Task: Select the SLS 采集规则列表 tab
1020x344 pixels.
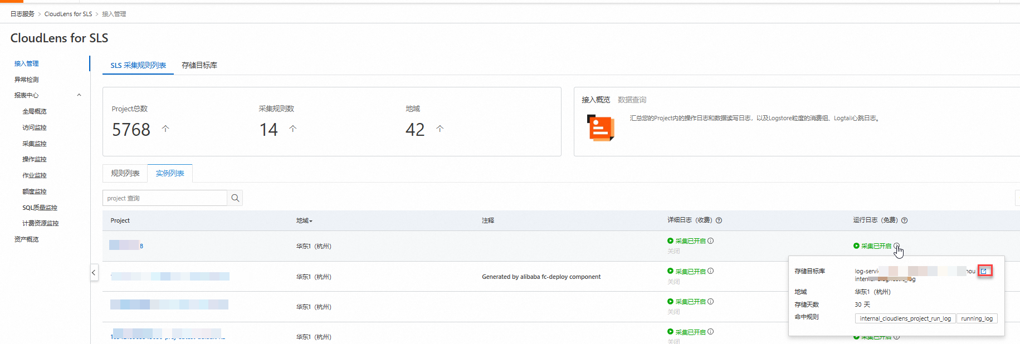Action: click(138, 65)
